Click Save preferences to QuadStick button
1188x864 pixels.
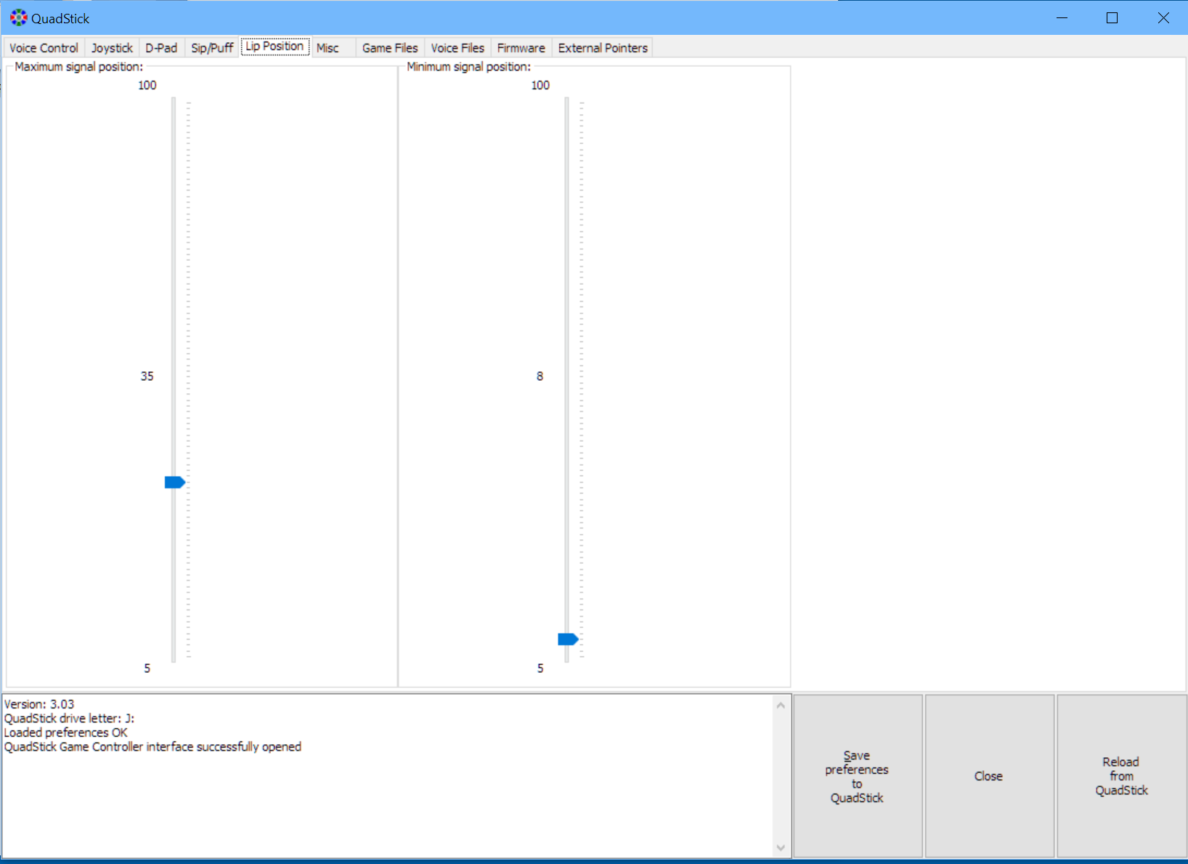(x=858, y=776)
